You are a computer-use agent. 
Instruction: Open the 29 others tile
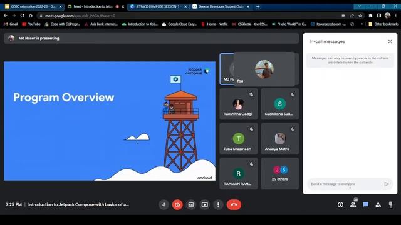[280, 174]
